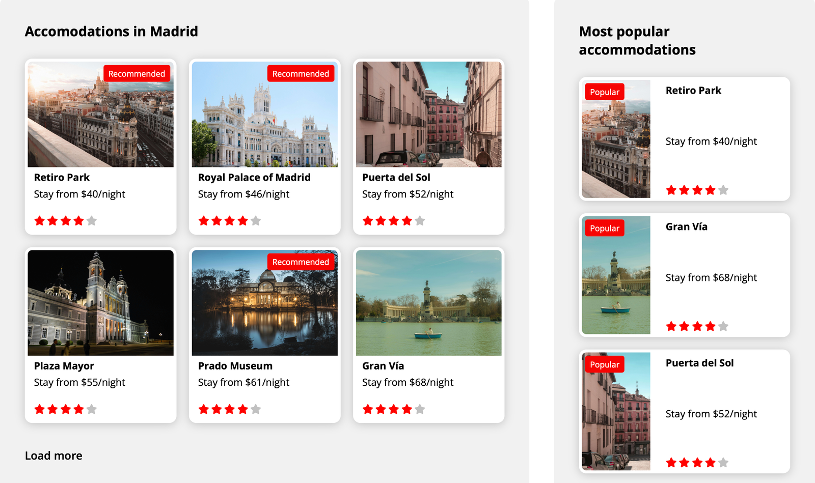Click the Recommended badge on Prado Museum photo
Screen dimensions: 815x483
point(301,262)
